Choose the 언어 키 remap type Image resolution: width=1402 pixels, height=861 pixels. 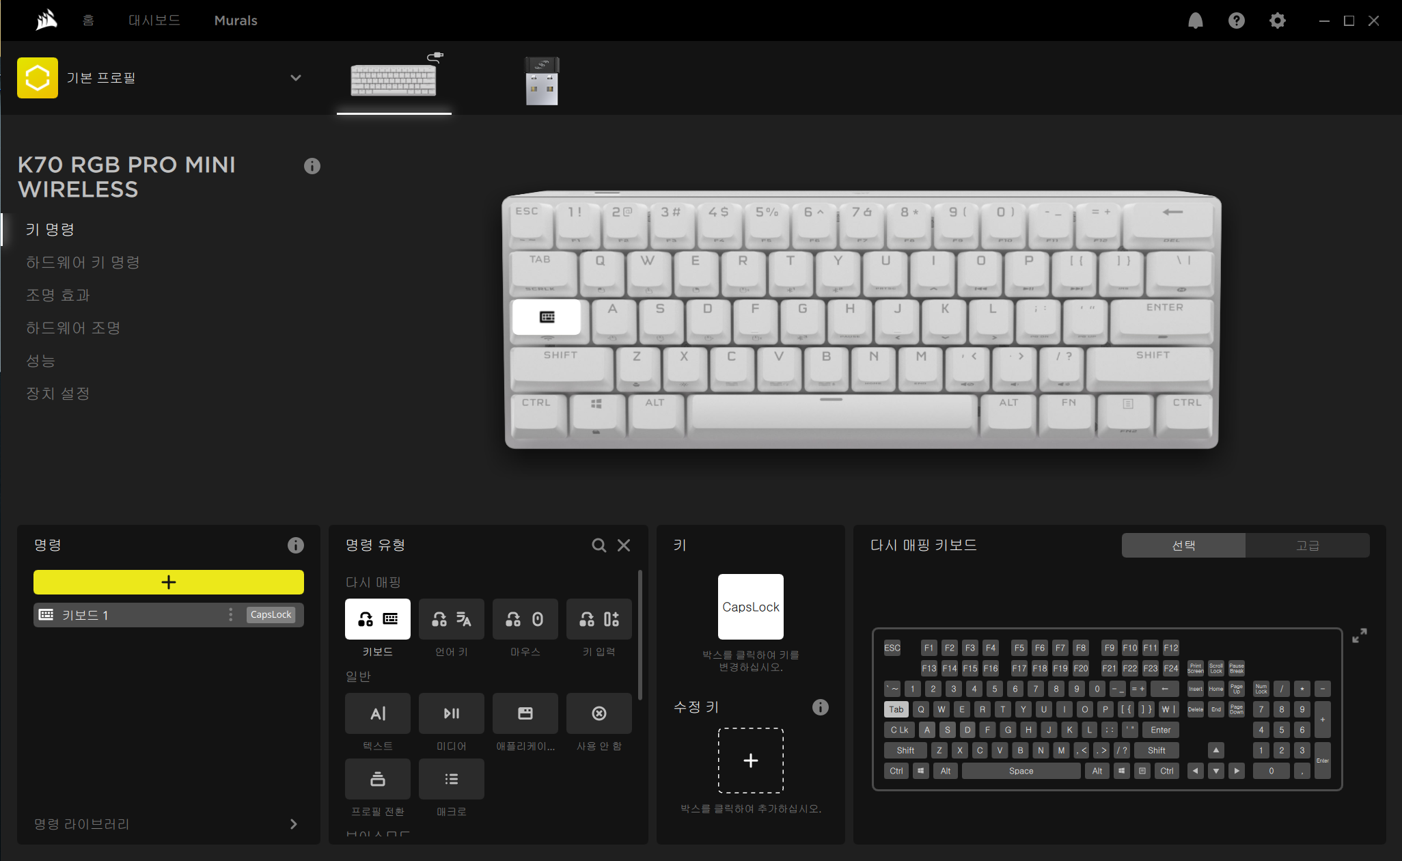451,619
